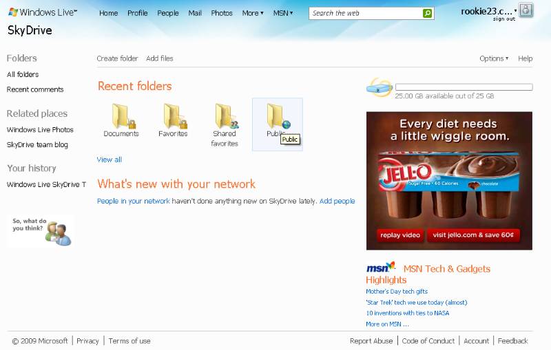Open 'Star Trek' tech we use today article
Image resolution: width=551 pixels, height=350 pixels.
(x=417, y=303)
